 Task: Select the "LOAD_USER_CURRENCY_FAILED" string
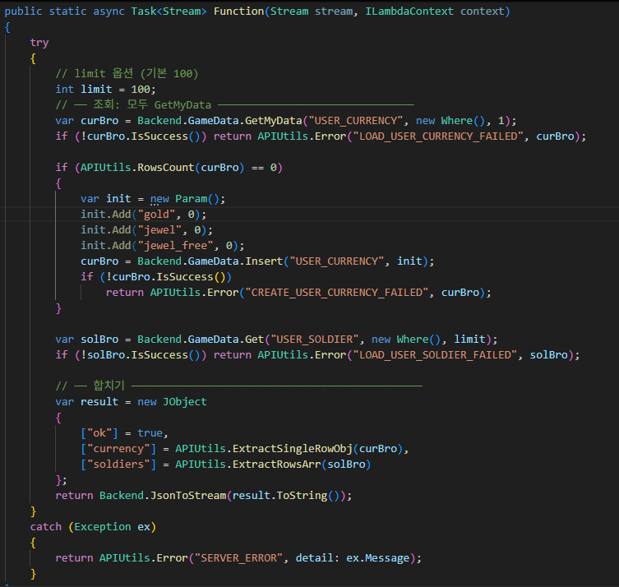(x=436, y=136)
